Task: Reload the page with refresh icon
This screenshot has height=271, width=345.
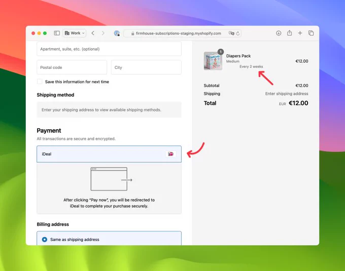Action: point(238,33)
